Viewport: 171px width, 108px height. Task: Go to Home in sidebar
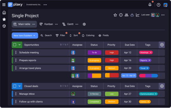click(x=4, y=13)
